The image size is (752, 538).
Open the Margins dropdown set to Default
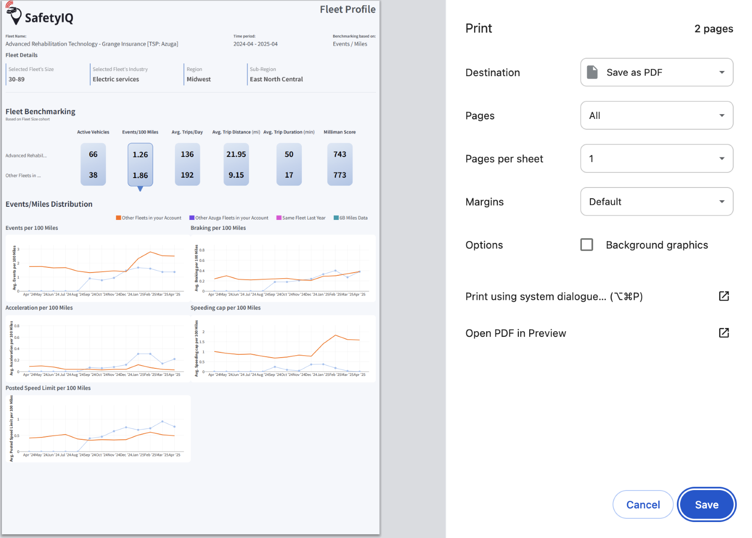coord(657,202)
